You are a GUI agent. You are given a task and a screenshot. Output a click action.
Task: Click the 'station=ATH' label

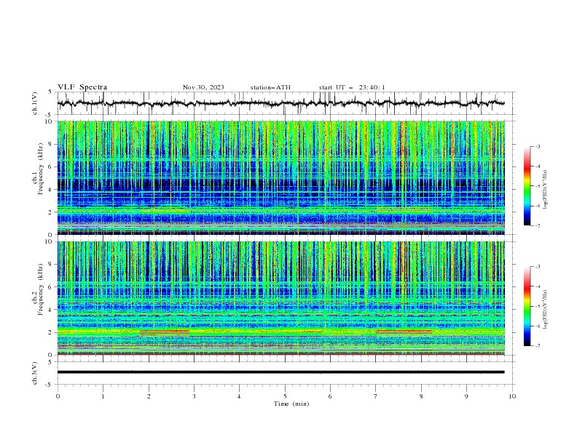(270, 87)
